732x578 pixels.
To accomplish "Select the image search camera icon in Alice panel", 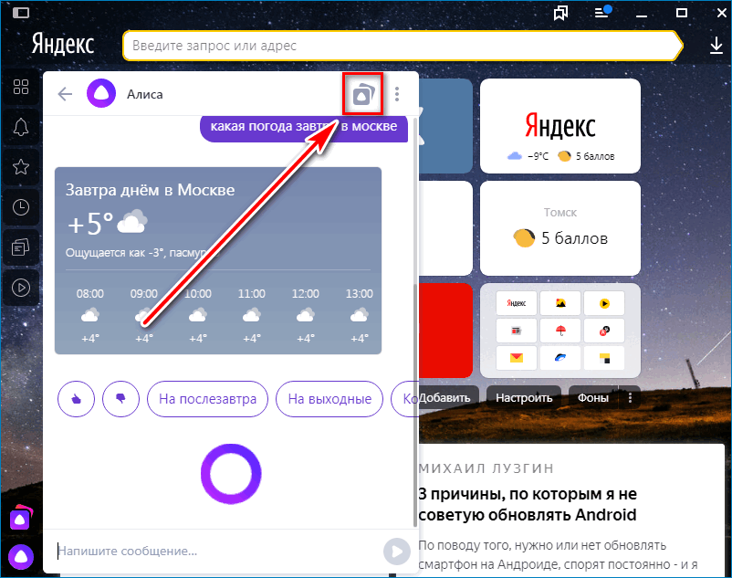I will click(x=362, y=94).
